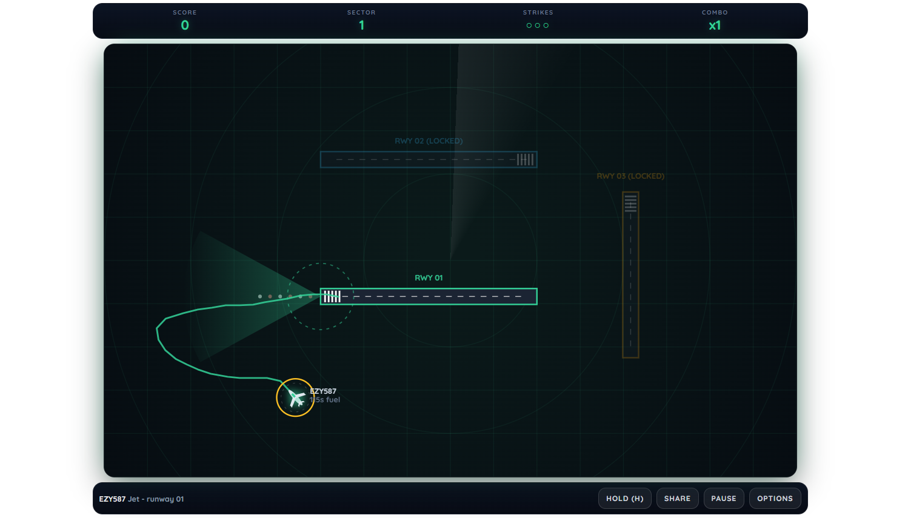Screen dimensions: 905x518
Task: Click the RWY 01 label
Action: tap(429, 277)
